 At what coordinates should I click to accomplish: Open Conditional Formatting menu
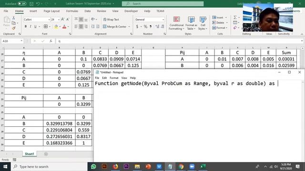(x=176, y=23)
